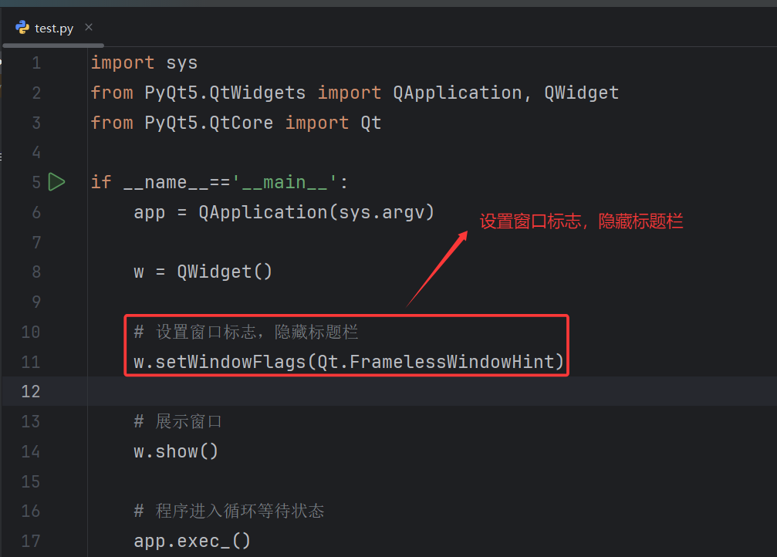The image size is (777, 557).
Task: Close the test.py tab
Action: click(89, 27)
